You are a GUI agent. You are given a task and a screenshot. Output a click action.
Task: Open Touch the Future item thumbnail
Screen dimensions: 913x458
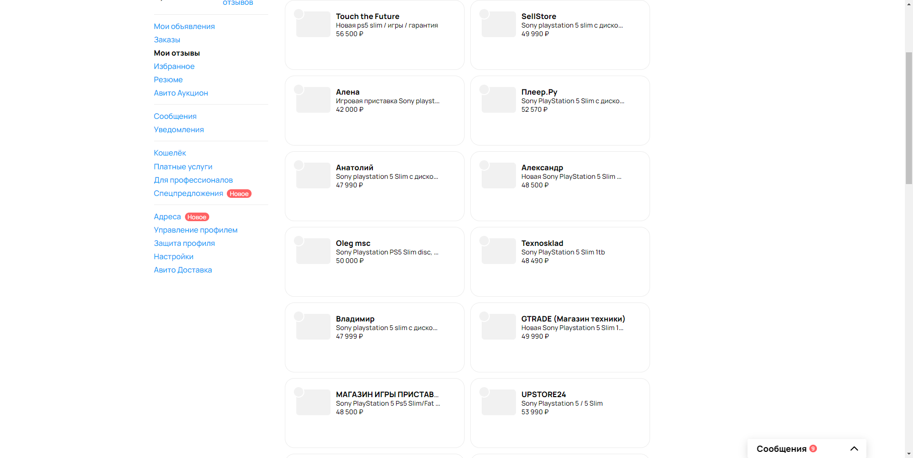coord(313,24)
